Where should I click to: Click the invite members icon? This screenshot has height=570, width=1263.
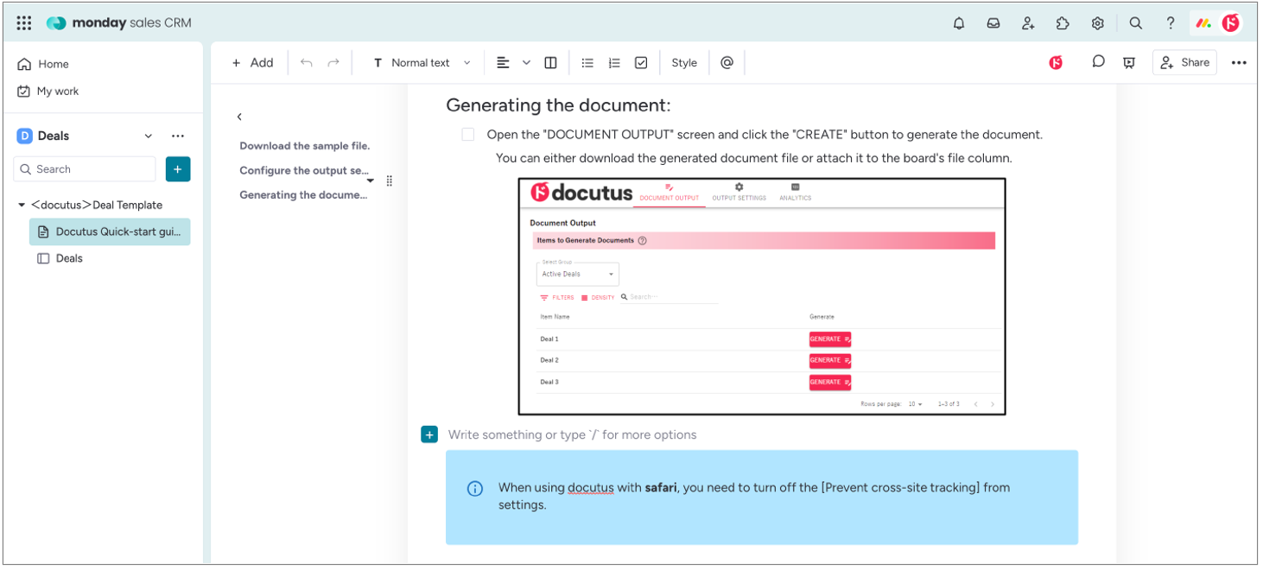(1028, 23)
